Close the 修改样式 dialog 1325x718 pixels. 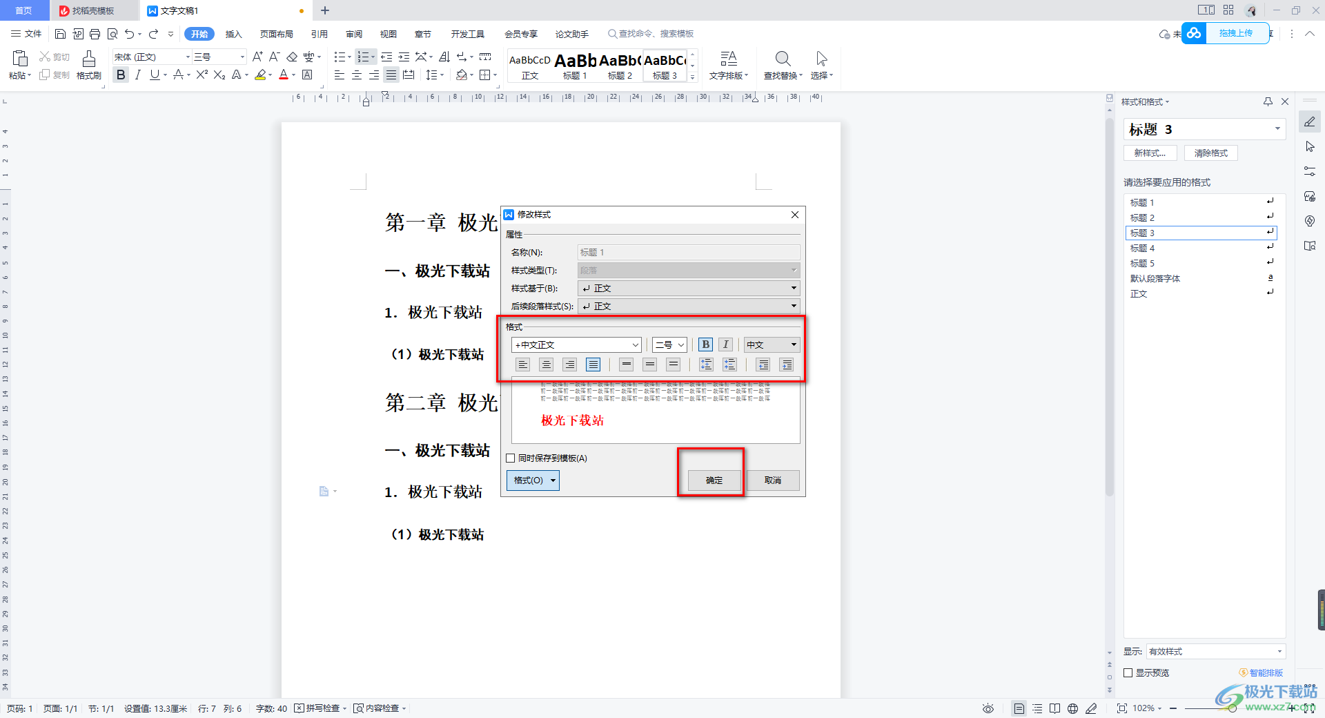point(795,215)
